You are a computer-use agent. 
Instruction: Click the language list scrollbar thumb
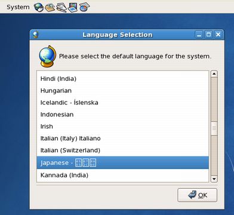214,128
